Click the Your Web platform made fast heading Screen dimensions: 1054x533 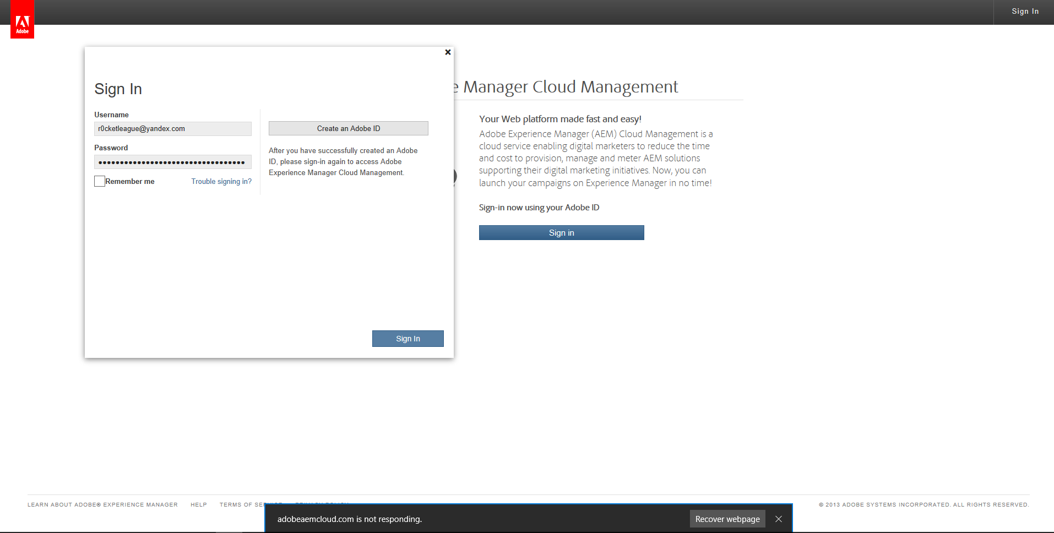point(560,119)
